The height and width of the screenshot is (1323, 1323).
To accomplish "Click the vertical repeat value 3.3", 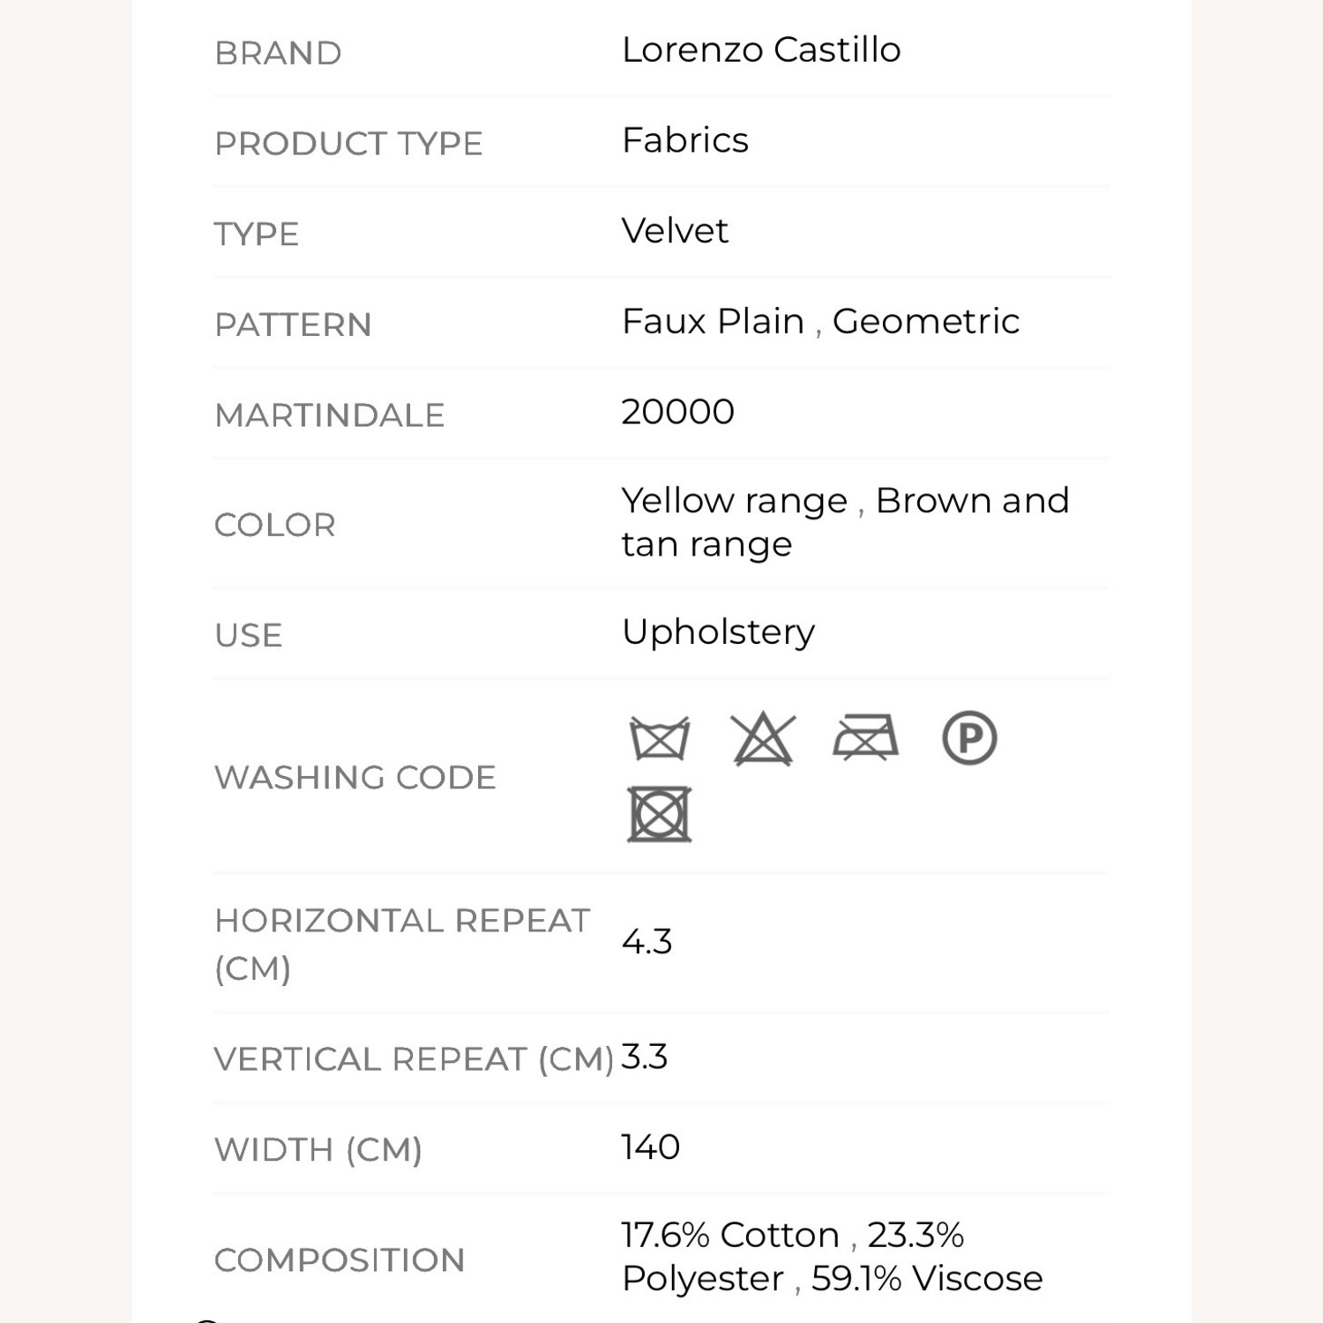I will (644, 1057).
